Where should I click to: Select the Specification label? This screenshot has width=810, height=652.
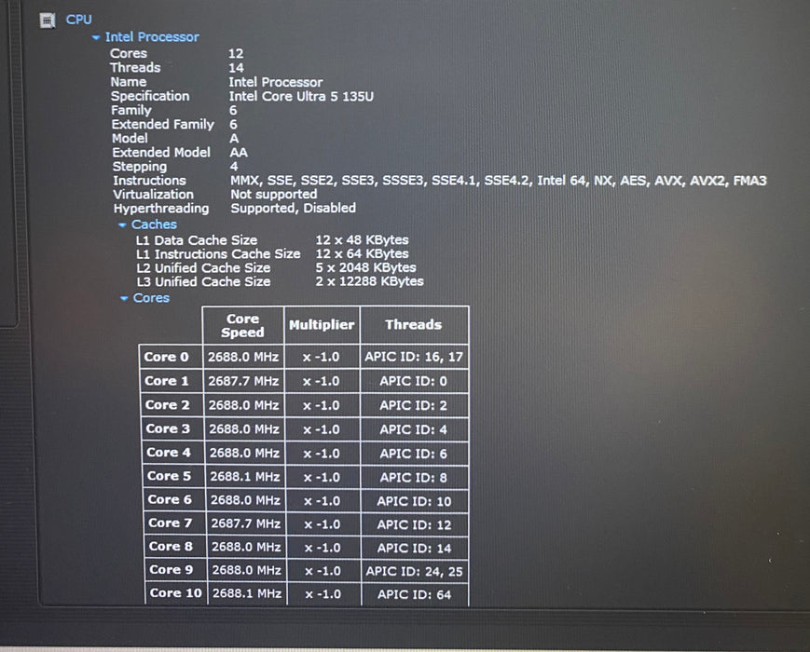[x=150, y=96]
